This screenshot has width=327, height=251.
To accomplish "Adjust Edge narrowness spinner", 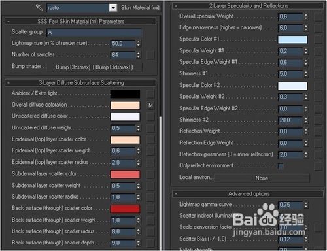I will click(306, 28).
